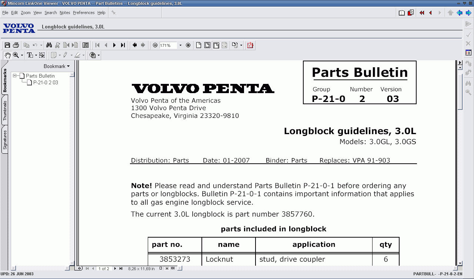Click the document vertical scrollbar down arrow
This screenshot has height=279, width=474.
460,263
